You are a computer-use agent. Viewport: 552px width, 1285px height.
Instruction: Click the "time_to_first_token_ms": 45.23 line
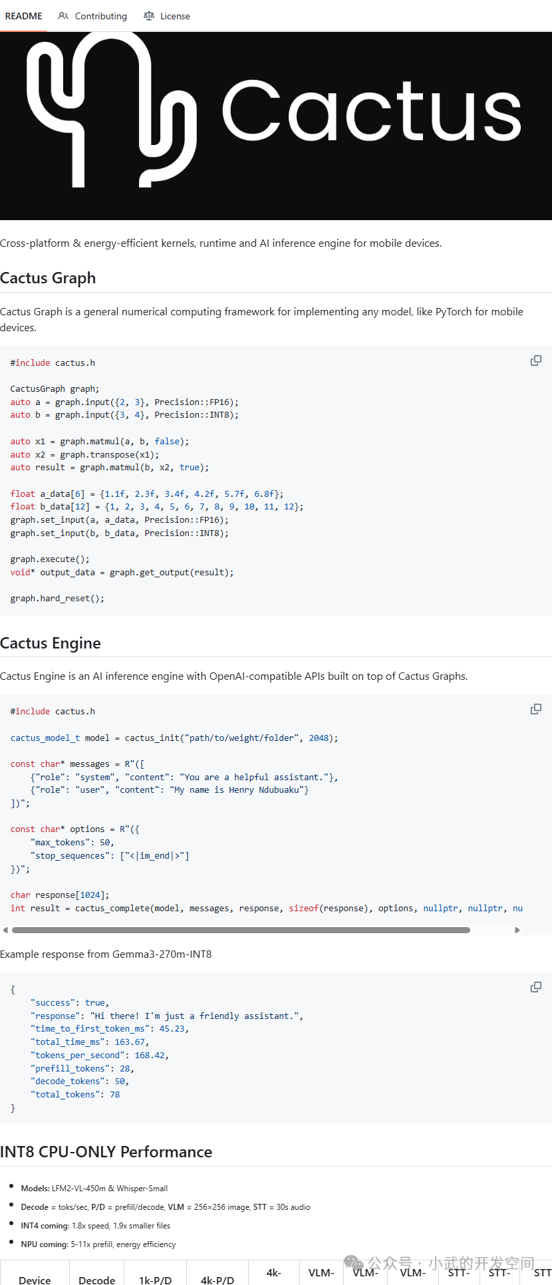[x=110, y=1029]
